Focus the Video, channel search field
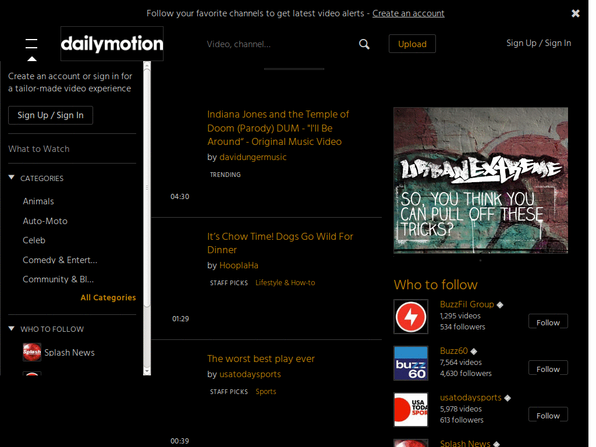The width and height of the screenshot is (596, 447). click(279, 44)
